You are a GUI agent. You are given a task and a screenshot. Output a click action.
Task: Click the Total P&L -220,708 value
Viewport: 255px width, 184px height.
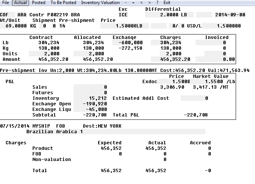click(196, 115)
